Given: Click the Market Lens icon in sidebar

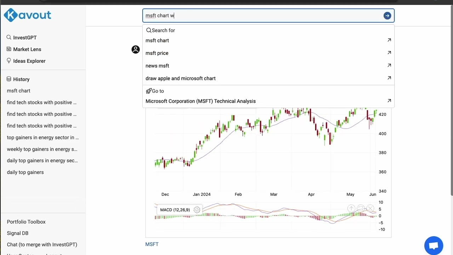Looking at the screenshot, I should click(x=9, y=49).
